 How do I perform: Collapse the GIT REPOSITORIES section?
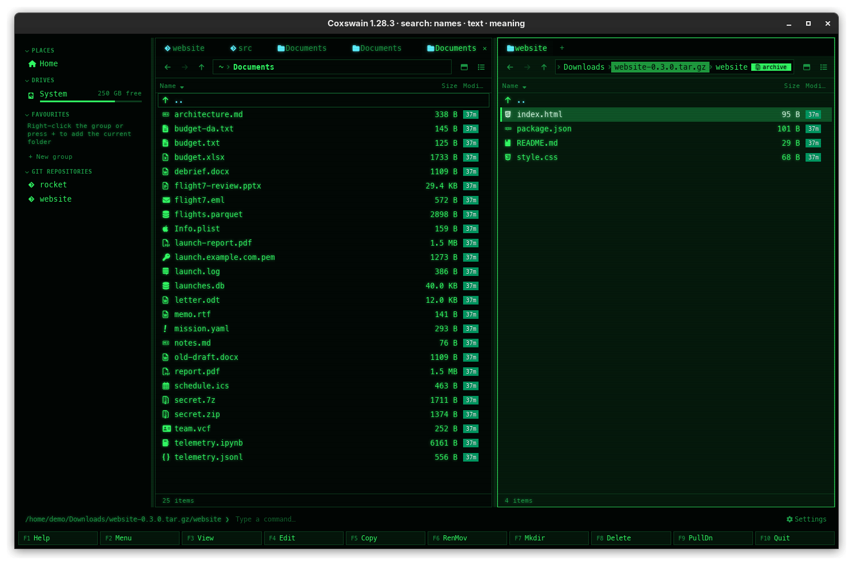click(58, 172)
